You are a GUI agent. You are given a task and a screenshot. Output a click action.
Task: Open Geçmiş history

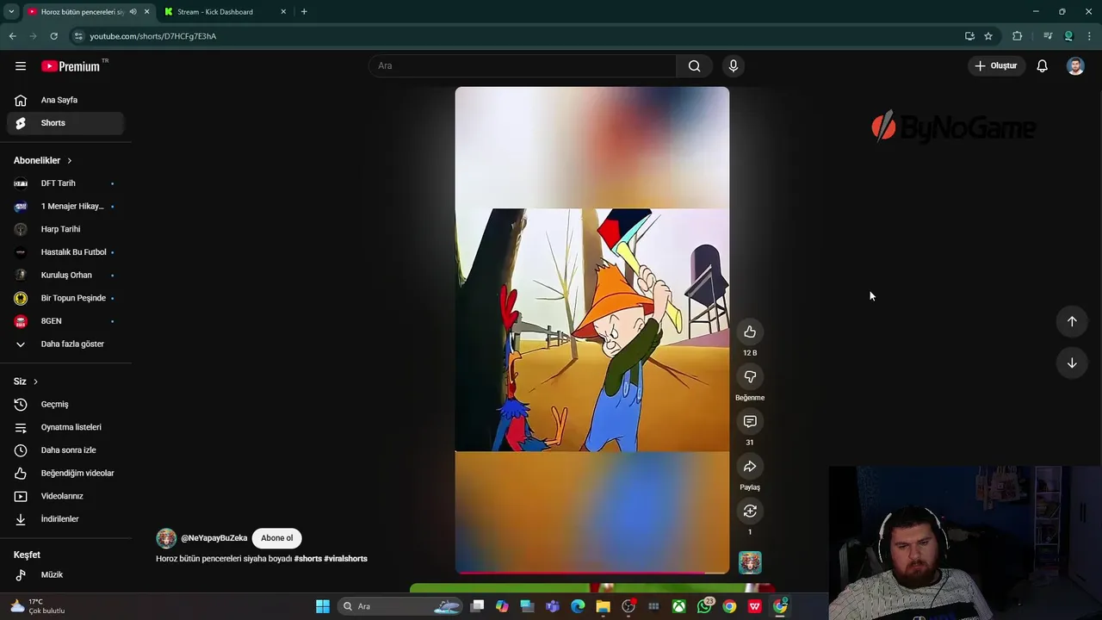pyautogui.click(x=65, y=405)
